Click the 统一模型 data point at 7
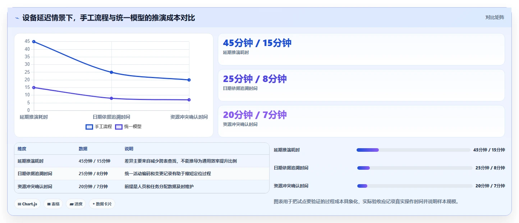519x223 pixels. (189, 100)
